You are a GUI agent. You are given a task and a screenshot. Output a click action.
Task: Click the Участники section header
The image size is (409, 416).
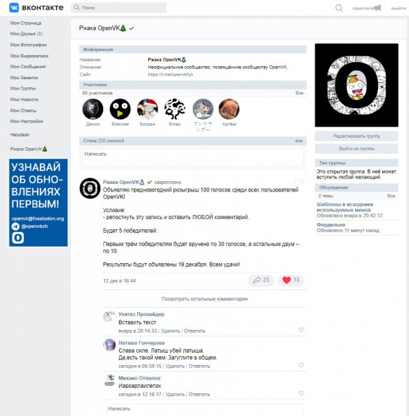[193, 85]
